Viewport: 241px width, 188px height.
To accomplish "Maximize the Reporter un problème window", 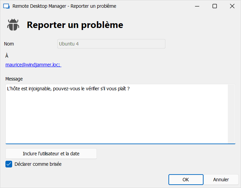I will pos(214,6).
